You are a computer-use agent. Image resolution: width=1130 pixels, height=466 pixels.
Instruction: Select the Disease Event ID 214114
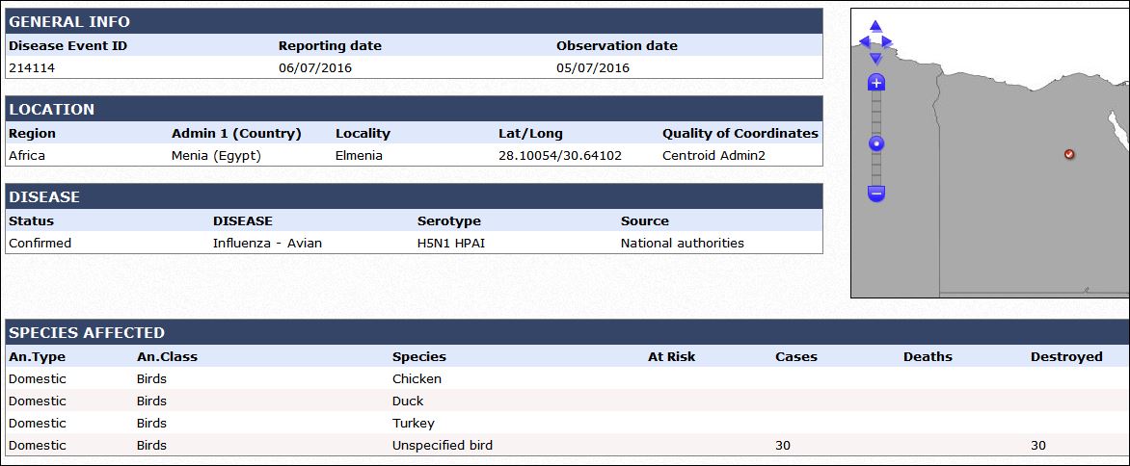32,68
